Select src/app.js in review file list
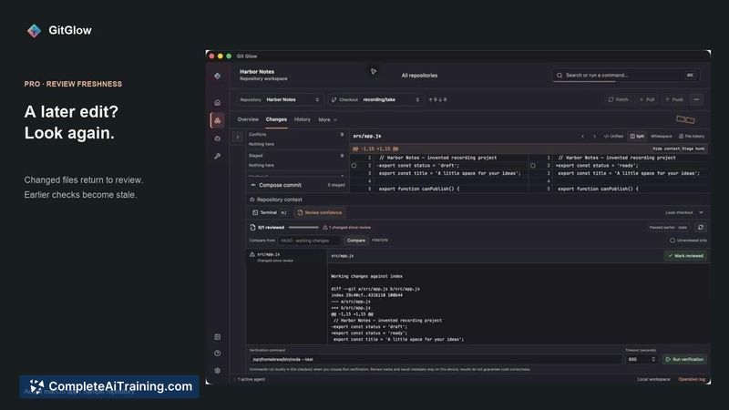Viewport: 729px width, 410px height. point(286,257)
